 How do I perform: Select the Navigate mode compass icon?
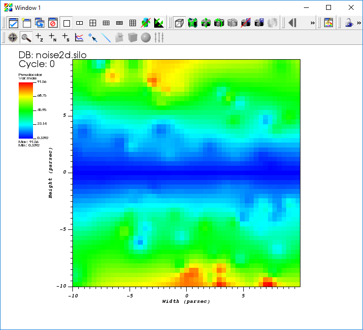[x=13, y=37]
